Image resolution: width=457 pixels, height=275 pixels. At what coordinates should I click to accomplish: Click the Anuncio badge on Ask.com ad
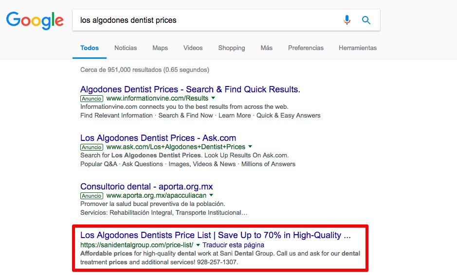pos(91,147)
